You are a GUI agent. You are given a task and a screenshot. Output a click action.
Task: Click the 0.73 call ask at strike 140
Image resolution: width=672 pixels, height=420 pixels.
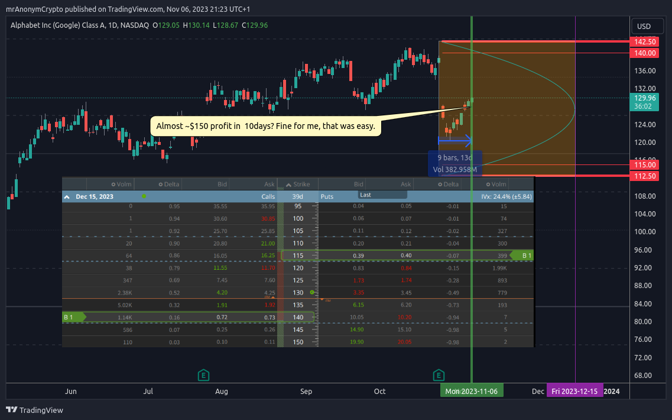pyautogui.click(x=270, y=318)
